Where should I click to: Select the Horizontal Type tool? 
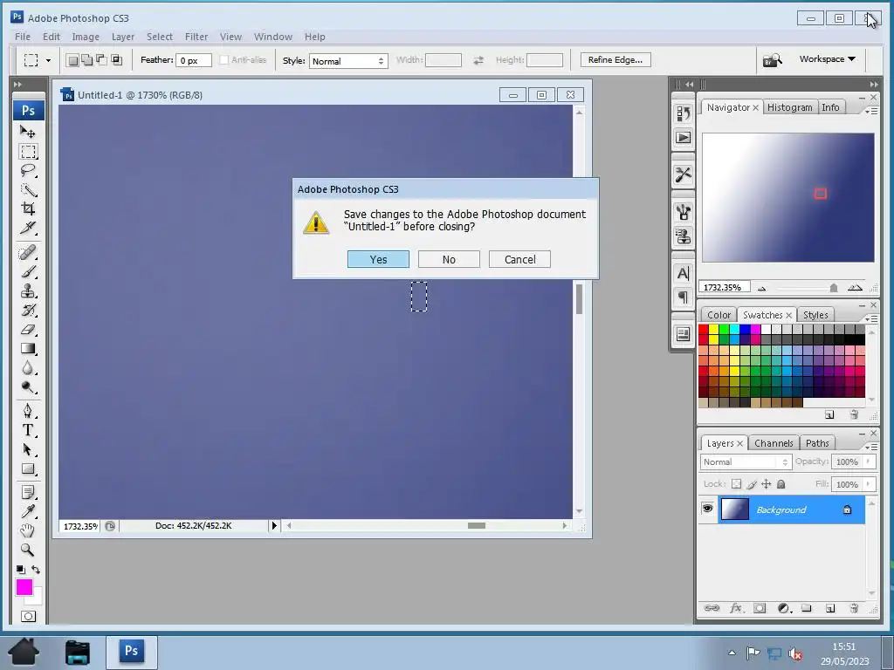[x=27, y=430]
